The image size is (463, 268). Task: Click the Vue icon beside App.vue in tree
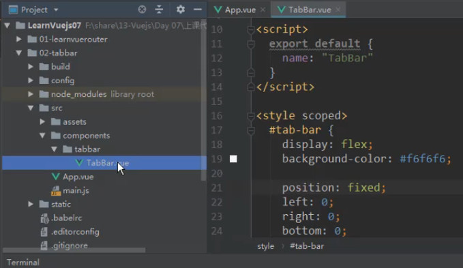click(55, 177)
